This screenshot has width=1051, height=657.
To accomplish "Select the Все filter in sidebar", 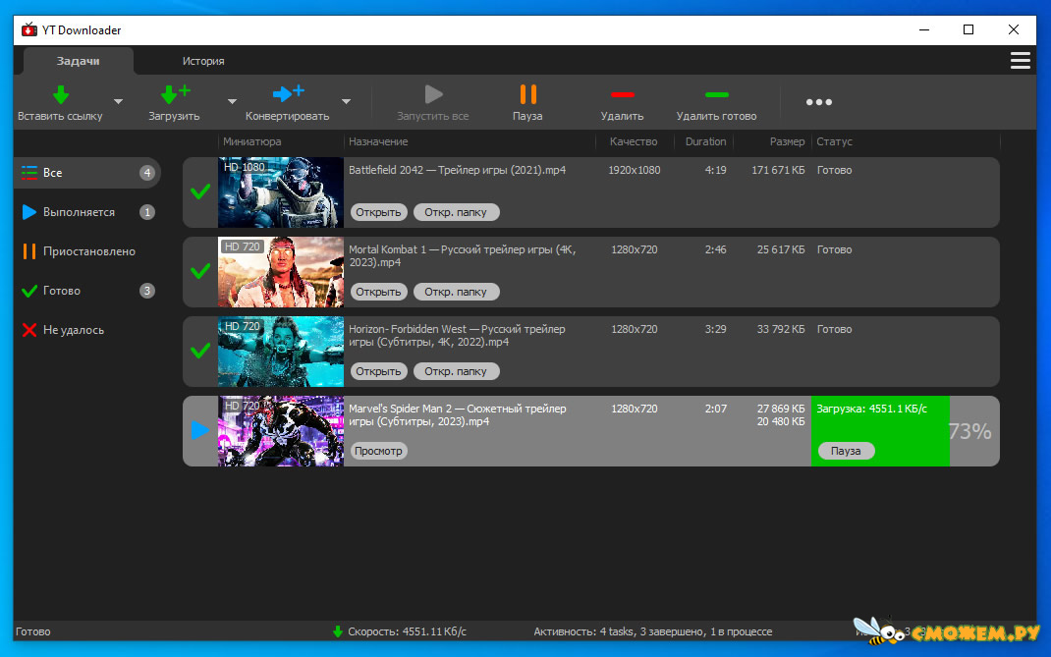I will point(87,173).
